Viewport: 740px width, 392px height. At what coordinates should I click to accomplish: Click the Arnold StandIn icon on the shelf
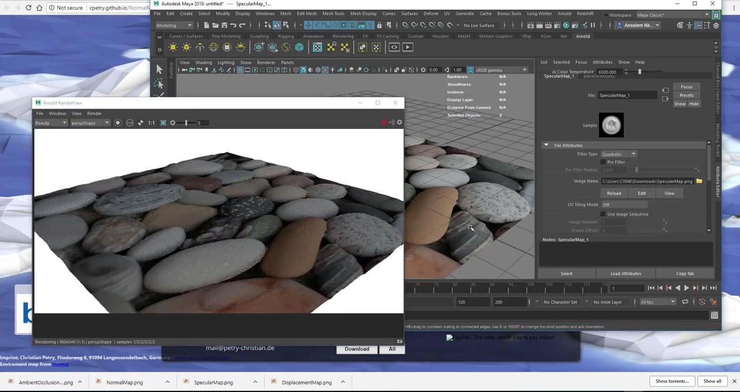(x=258, y=47)
